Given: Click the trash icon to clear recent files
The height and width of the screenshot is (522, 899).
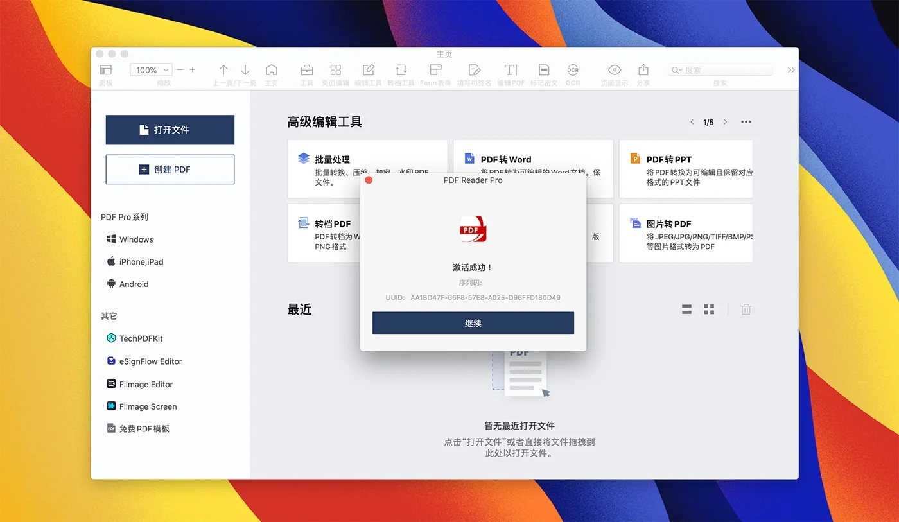Looking at the screenshot, I should pyautogui.click(x=746, y=309).
